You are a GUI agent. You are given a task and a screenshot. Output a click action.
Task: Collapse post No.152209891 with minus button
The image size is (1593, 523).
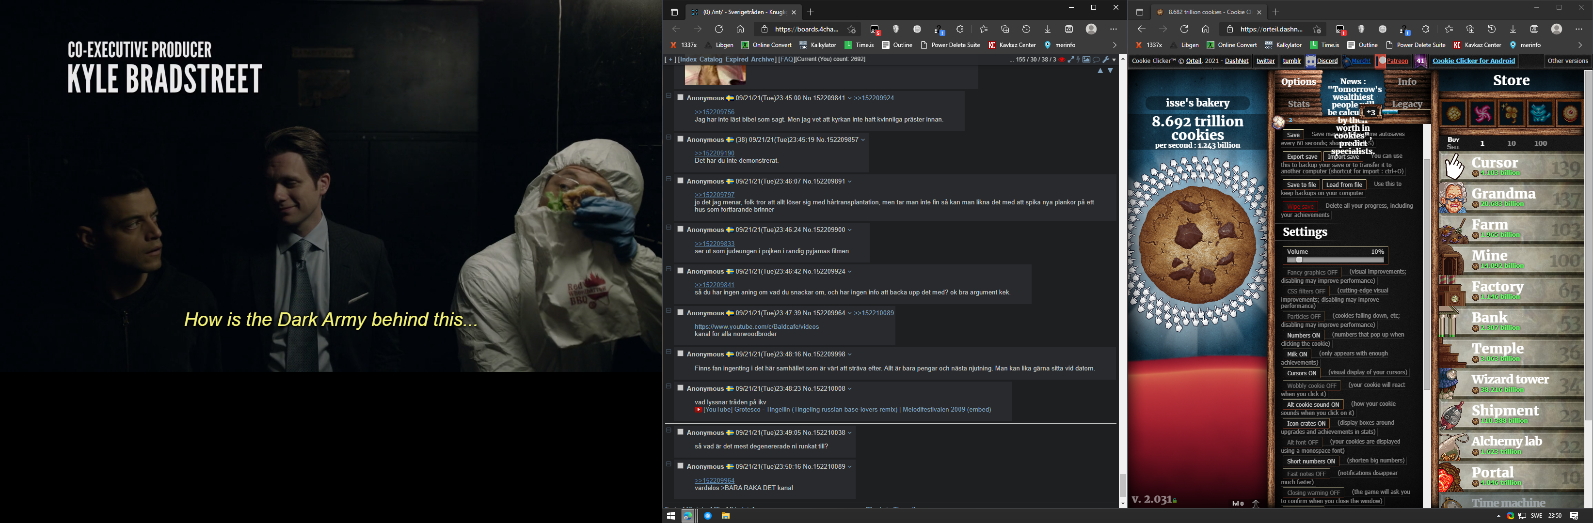click(669, 179)
